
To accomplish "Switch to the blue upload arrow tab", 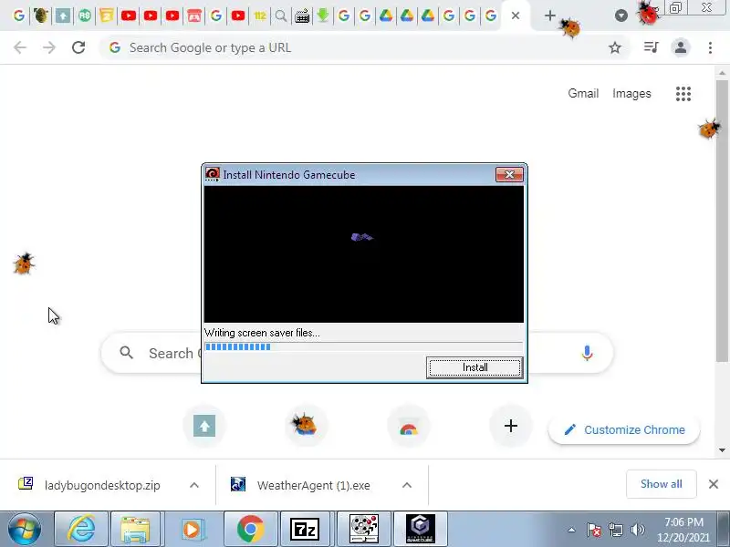I will point(63,15).
